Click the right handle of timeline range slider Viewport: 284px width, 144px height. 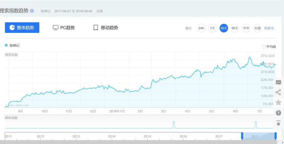pyautogui.click(x=275, y=136)
